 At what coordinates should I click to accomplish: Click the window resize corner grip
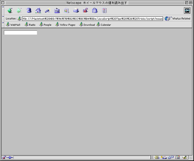[191, 157]
